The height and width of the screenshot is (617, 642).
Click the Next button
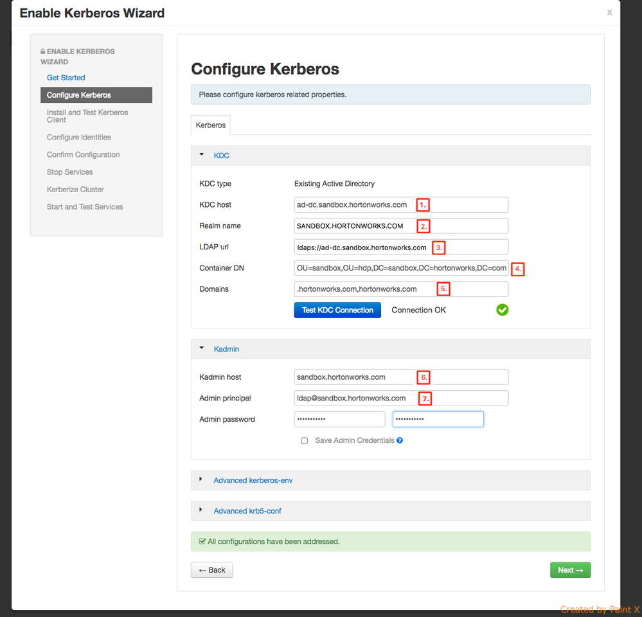570,570
